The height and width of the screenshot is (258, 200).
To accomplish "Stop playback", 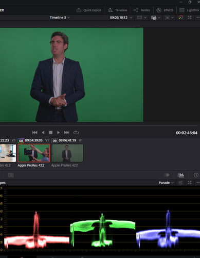I will pos(50,133).
